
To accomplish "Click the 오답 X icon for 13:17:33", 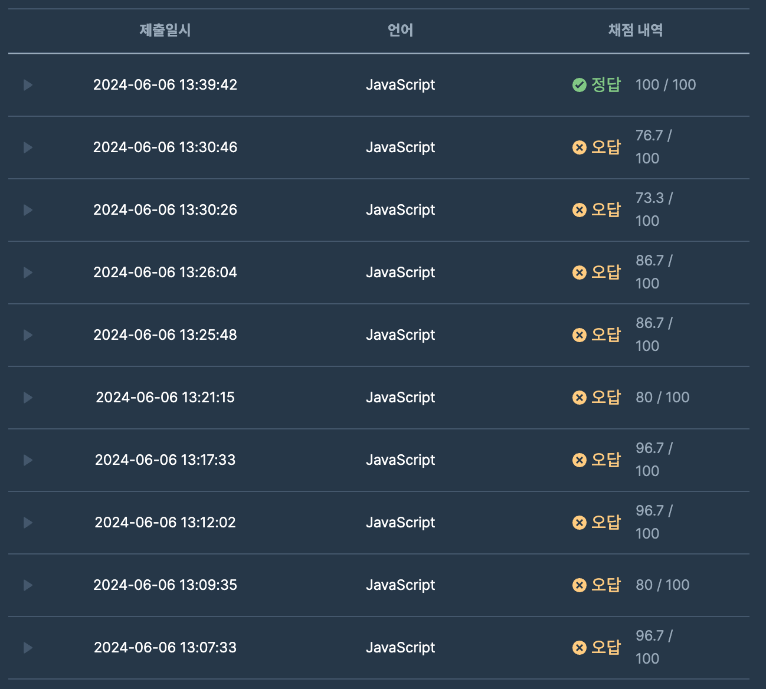I will 580,460.
